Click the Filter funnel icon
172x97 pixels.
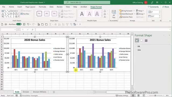click(x=67, y=25)
